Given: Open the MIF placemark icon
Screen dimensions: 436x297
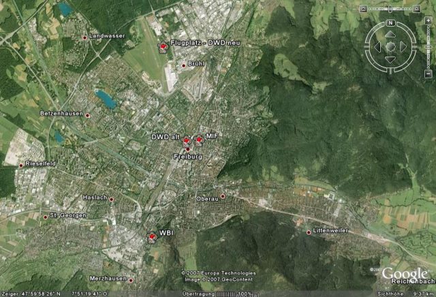Looking at the screenshot, I should click(199, 140).
